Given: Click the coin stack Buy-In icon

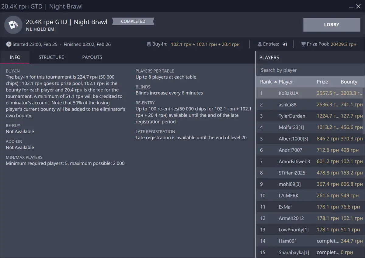Looking at the screenshot, I should pos(149,44).
